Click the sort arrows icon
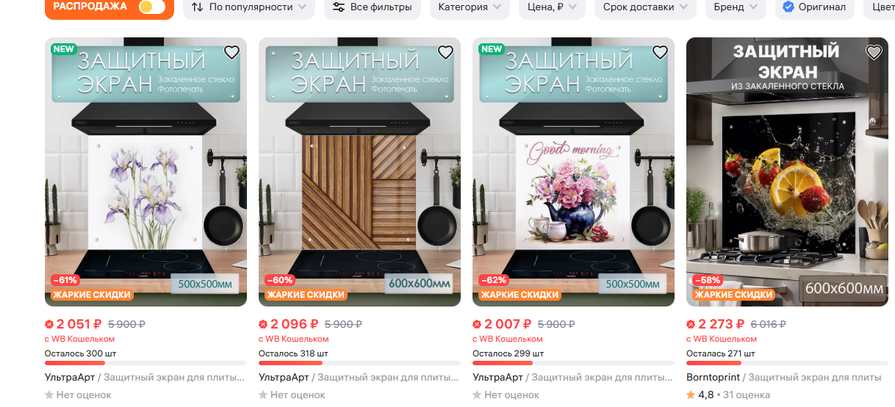Viewport: 895px width, 407px height. tap(197, 7)
